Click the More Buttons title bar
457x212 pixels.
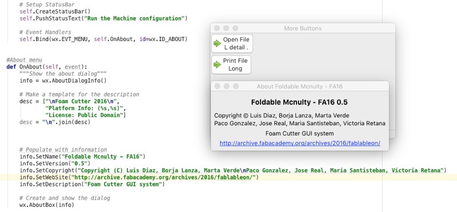(x=303, y=28)
